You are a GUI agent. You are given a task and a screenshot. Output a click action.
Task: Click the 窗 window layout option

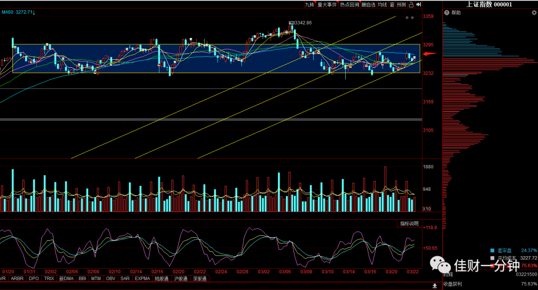[392, 4]
